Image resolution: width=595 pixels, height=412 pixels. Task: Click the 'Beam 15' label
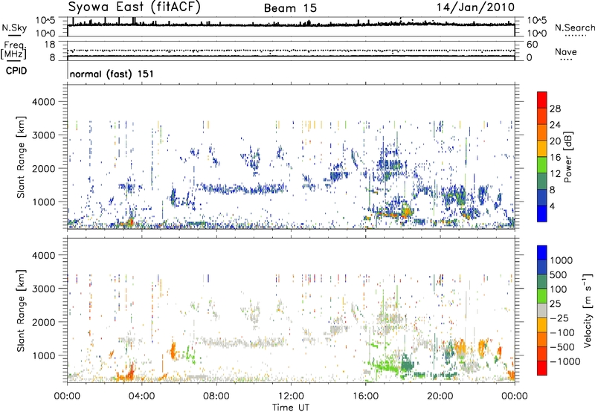(x=290, y=8)
